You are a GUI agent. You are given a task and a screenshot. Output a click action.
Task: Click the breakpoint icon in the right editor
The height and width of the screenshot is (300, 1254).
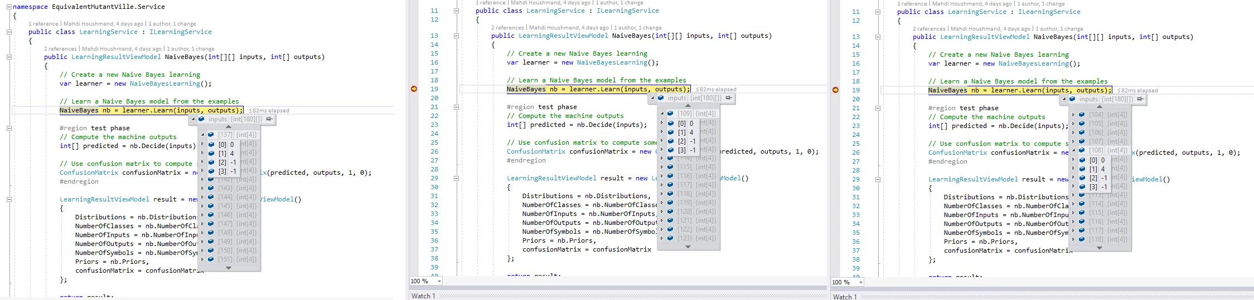[x=835, y=90]
